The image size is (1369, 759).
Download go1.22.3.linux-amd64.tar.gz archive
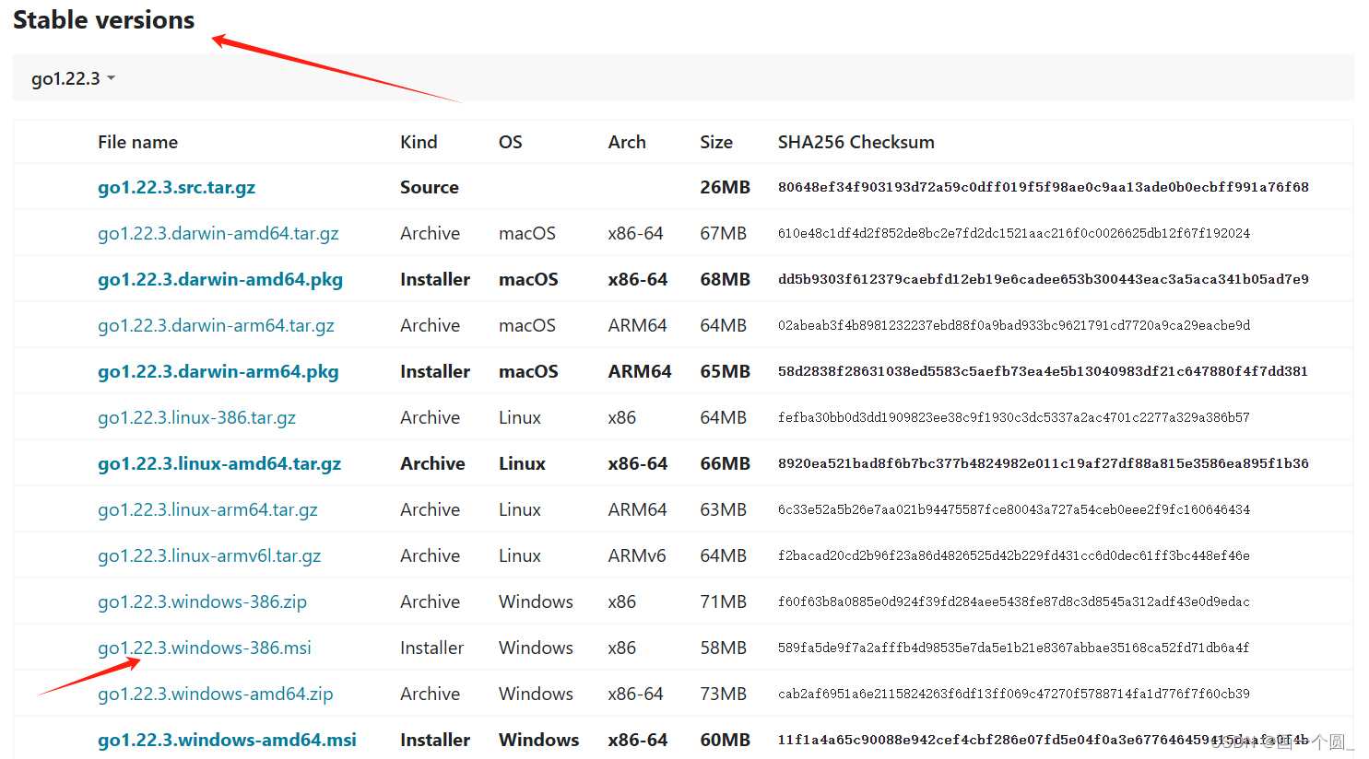pos(219,463)
